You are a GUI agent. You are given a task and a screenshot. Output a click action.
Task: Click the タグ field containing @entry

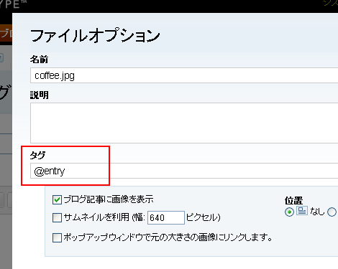pos(184,171)
